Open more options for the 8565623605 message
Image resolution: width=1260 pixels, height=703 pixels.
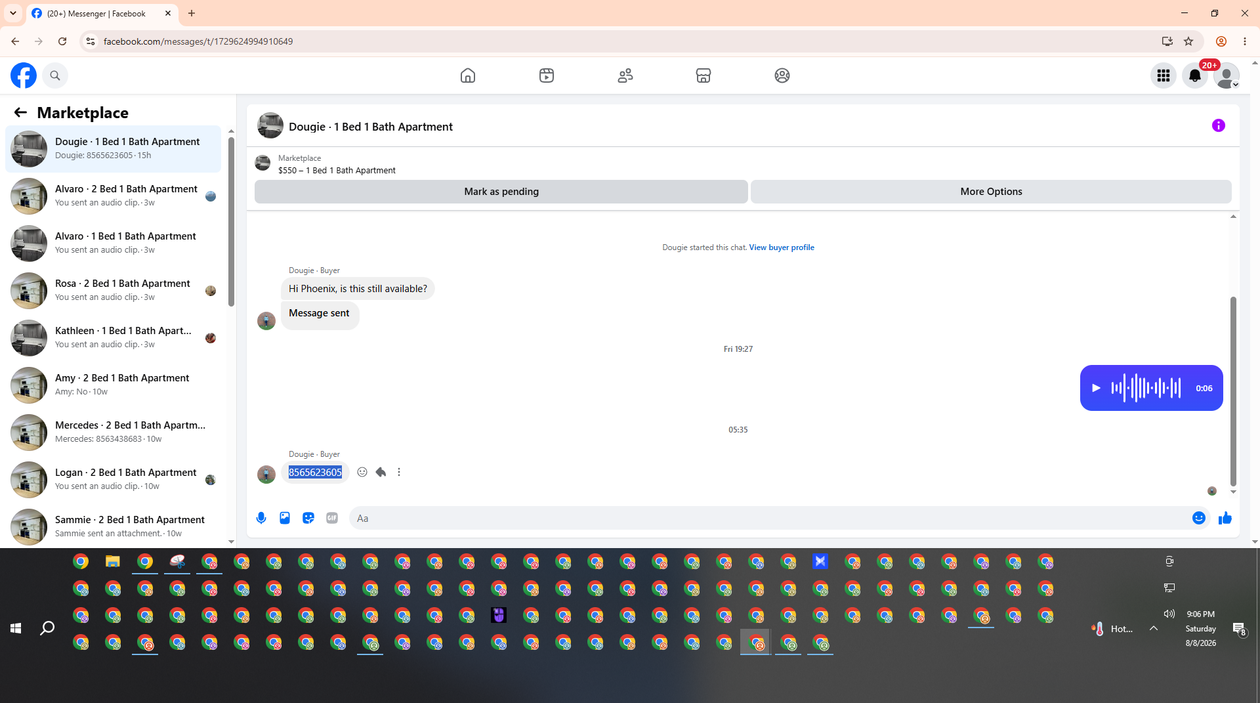pyautogui.click(x=399, y=472)
